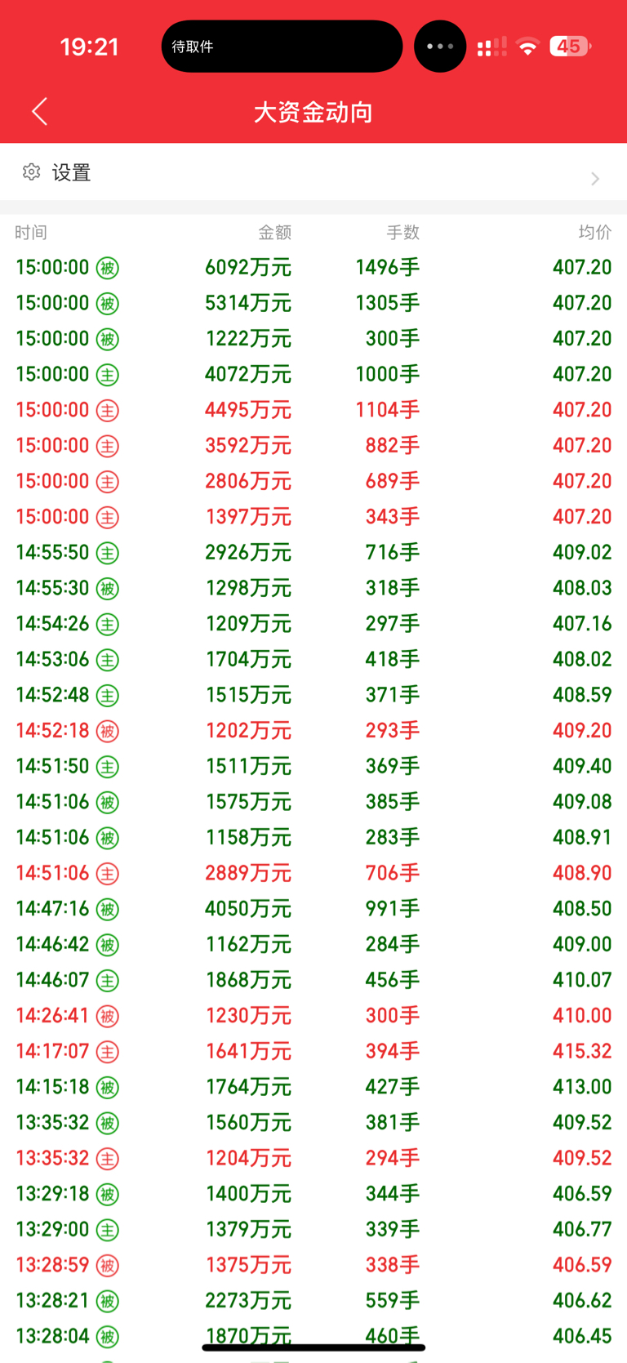
Task: Tap the three-dot bubble in status bar
Action: 440,47
